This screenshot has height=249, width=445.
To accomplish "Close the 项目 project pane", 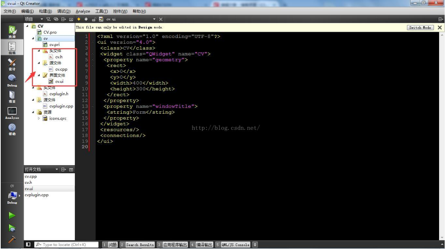I will coord(71,19).
